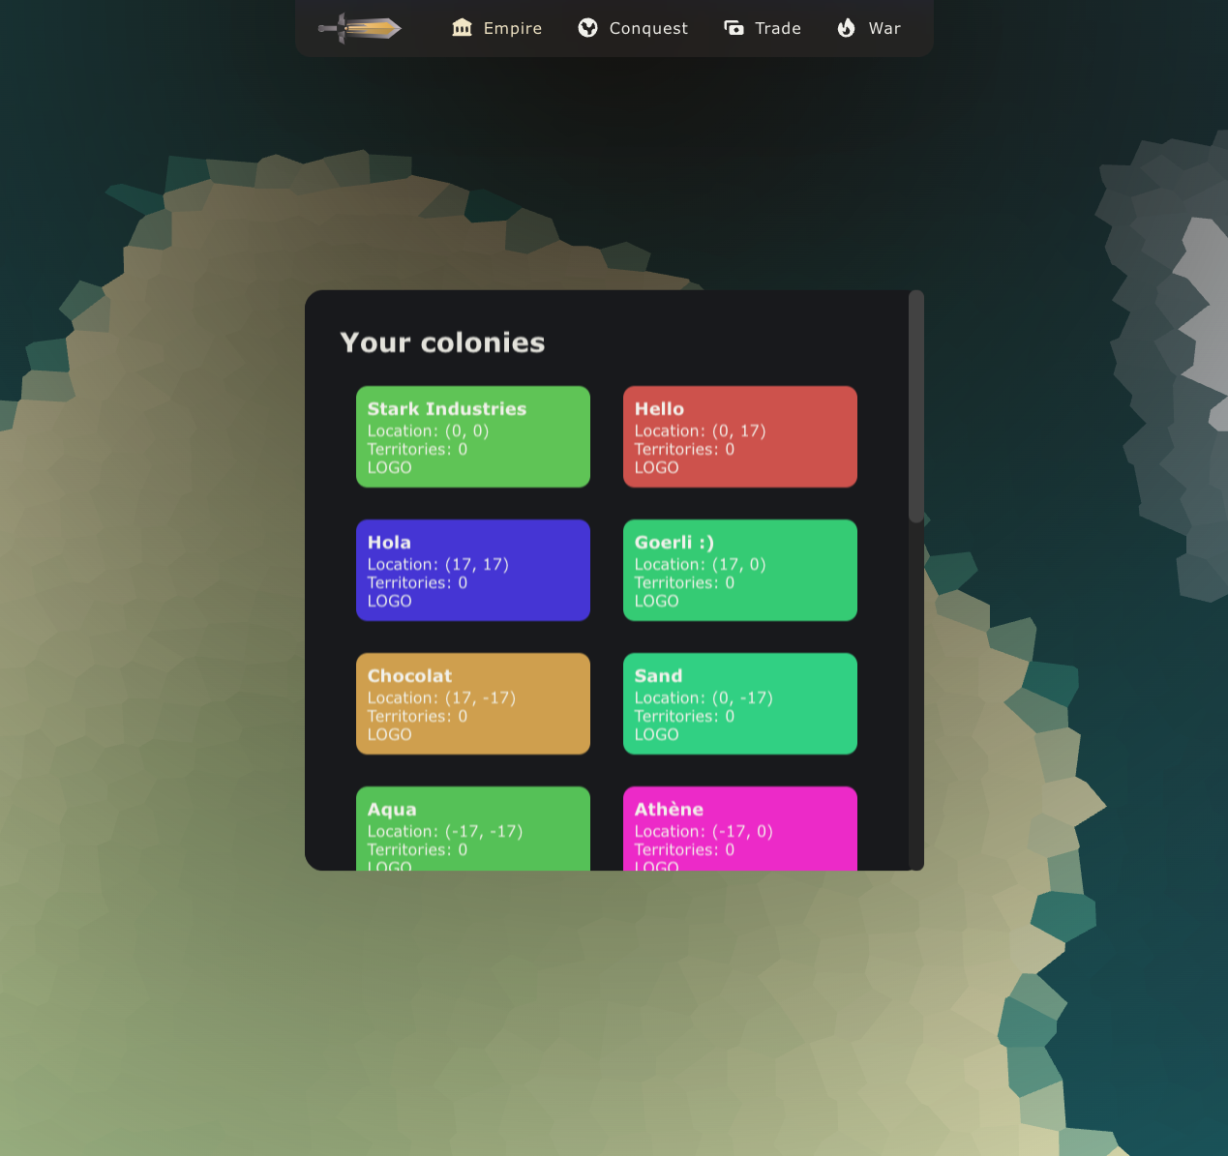Open the Empire menu

pos(497,28)
